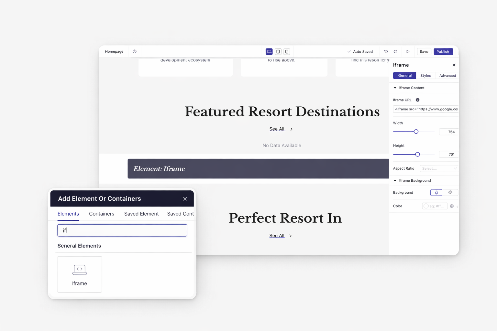Screen dimensions: 497x331
Task: Switch to tablet view icon
Action: click(x=278, y=52)
